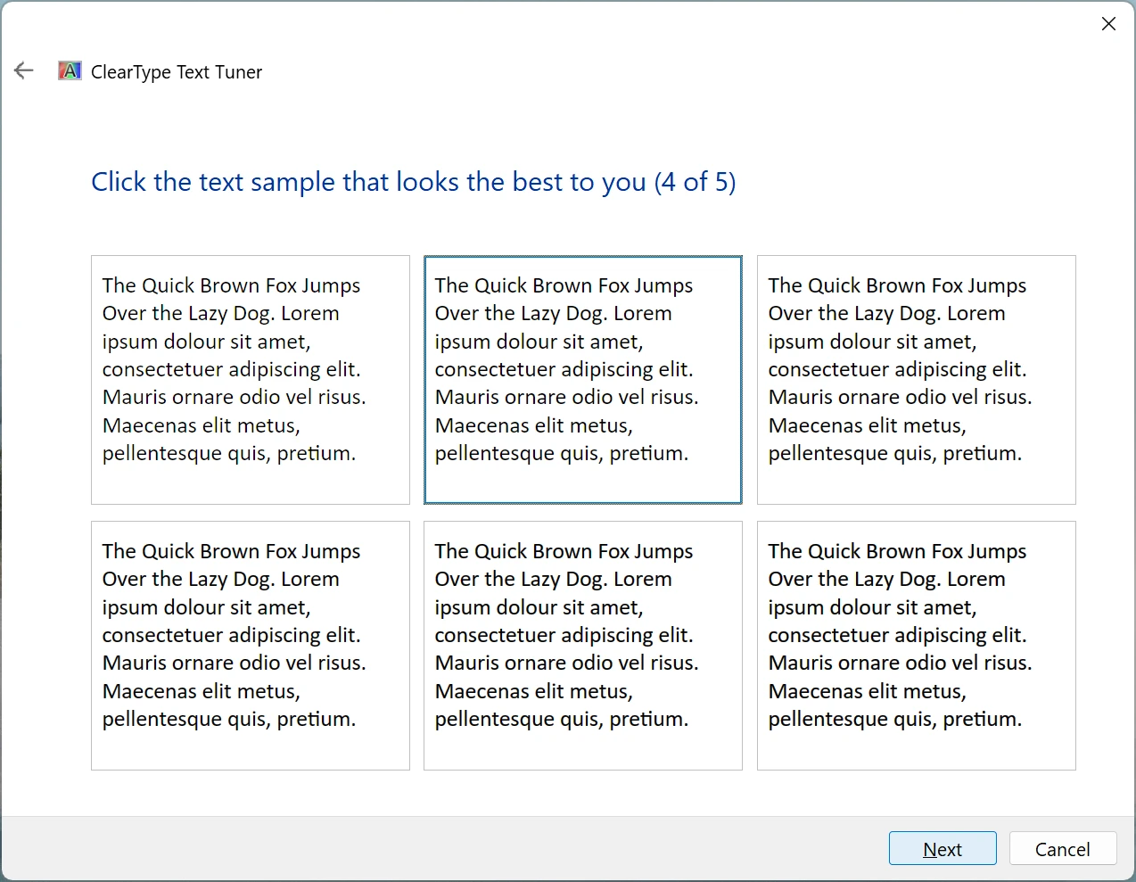Screen dimensions: 1136x882
Task: Click the ClearType Text Tuner title text
Action: click(x=176, y=71)
